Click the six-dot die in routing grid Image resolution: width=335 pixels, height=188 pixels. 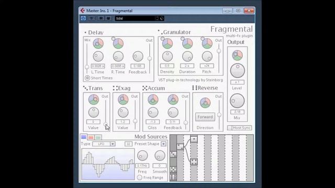click(173, 177)
